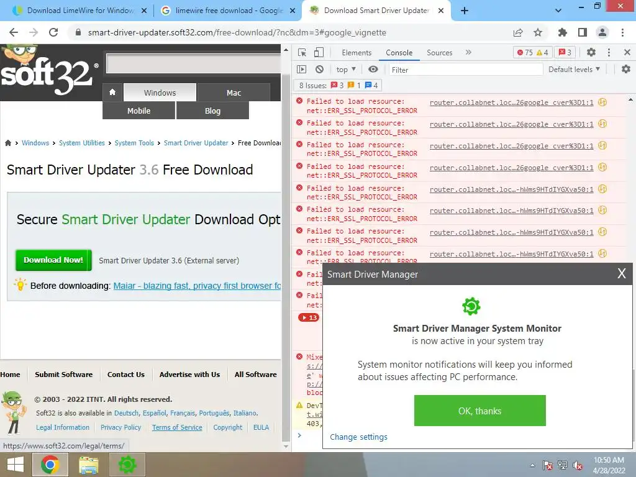This screenshot has width=636, height=477.
Task: Expand more DevTools tabs chevron
Action: (x=468, y=52)
